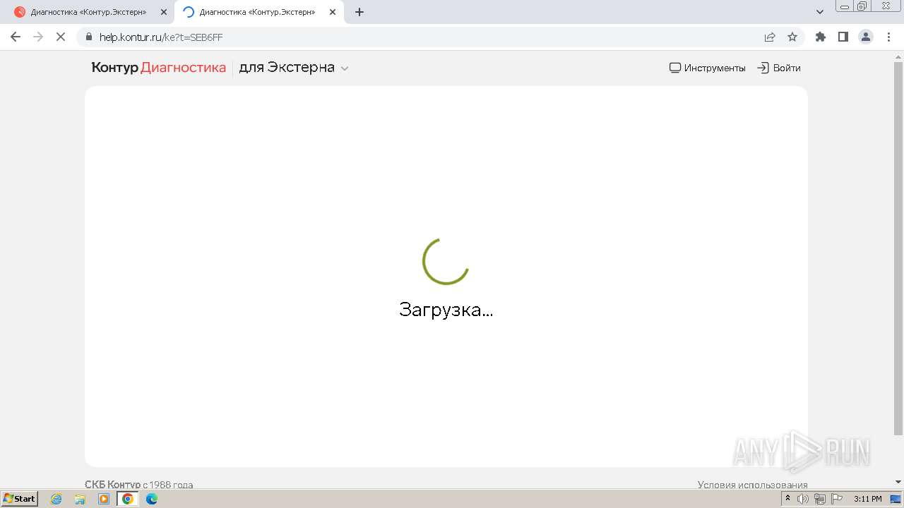View site info via the padlock icon
Image resolution: width=904 pixels, height=508 pixels.
click(89, 37)
